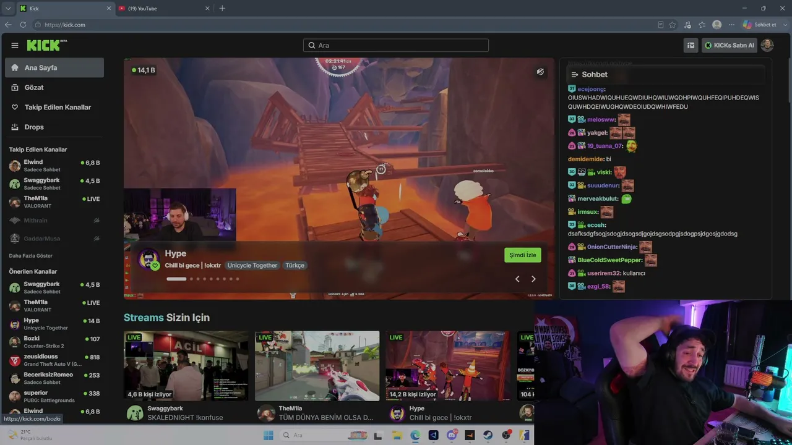Go to the previous featured stream
This screenshot has height=445, width=792.
click(x=517, y=279)
